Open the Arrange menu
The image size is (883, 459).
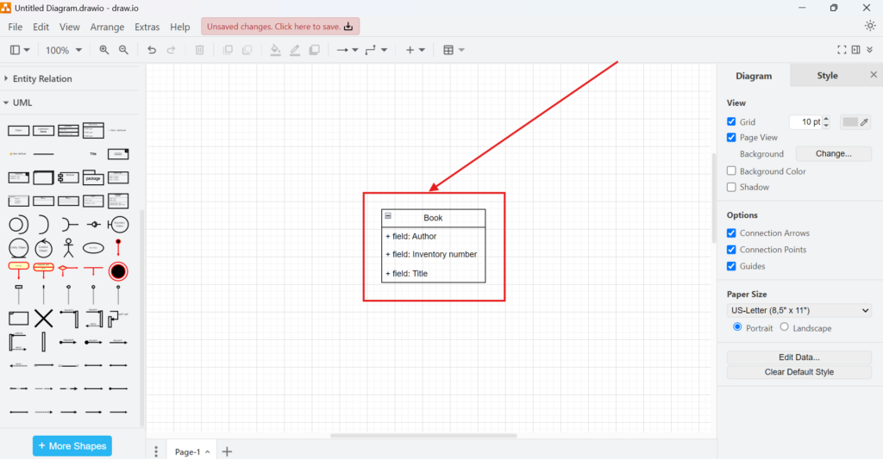click(107, 27)
